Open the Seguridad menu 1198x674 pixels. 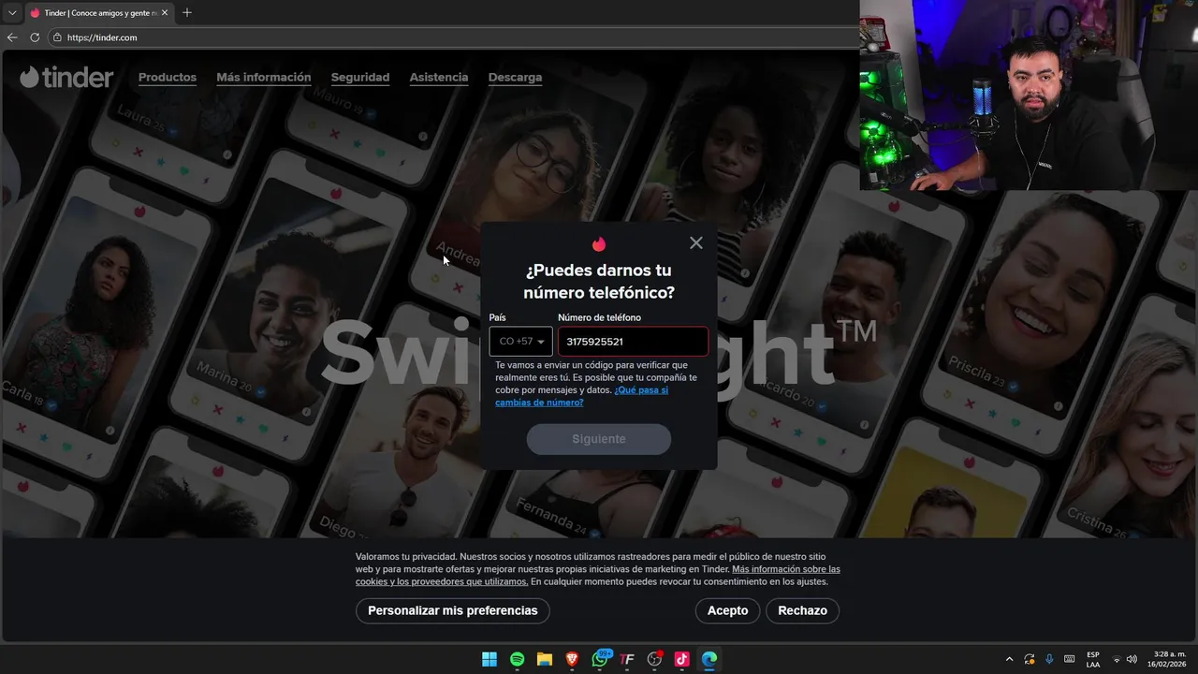pyautogui.click(x=360, y=78)
